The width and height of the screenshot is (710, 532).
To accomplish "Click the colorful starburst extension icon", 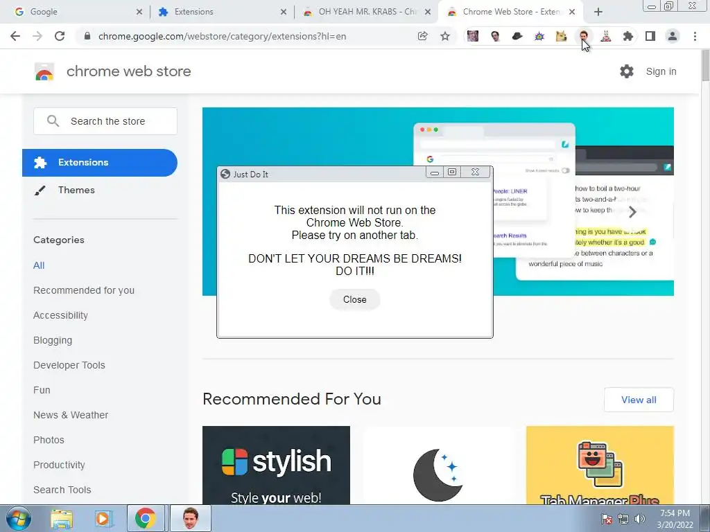I will pos(539,36).
